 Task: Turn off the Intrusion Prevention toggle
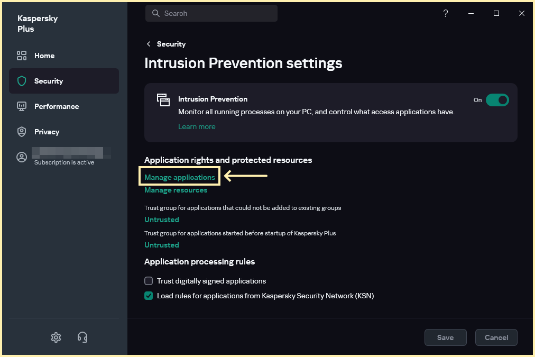(x=497, y=100)
